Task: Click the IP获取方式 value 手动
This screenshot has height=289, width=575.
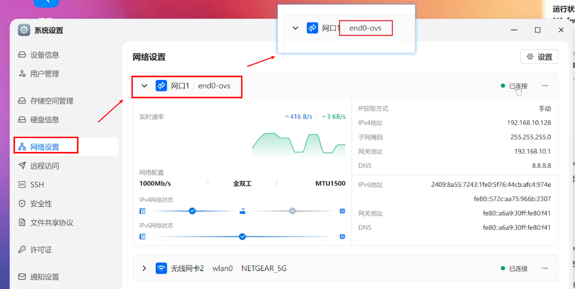Action: (x=545, y=108)
